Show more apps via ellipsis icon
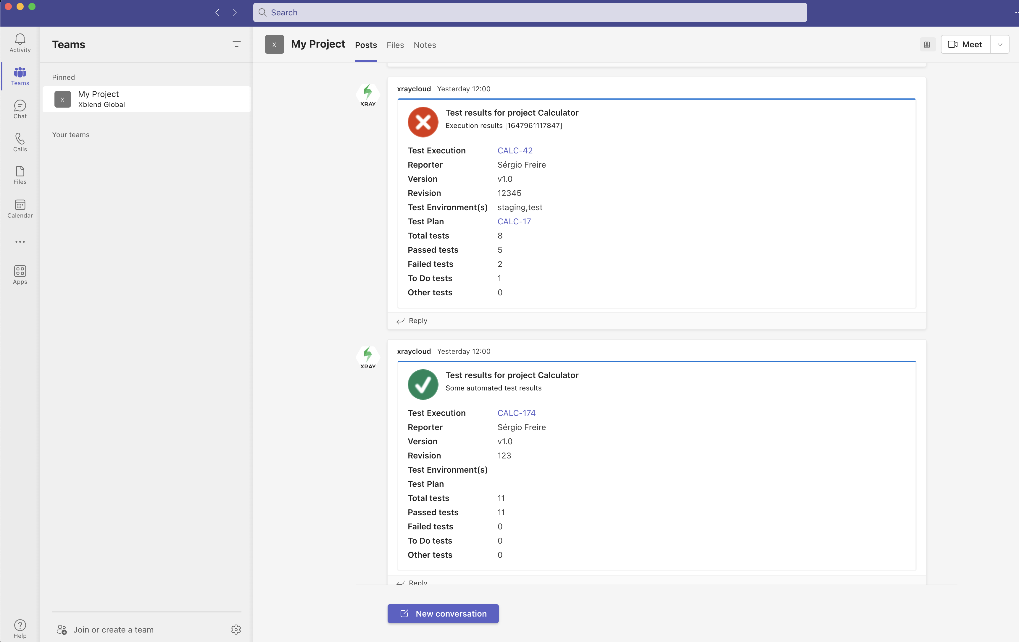Screen dimensions: 1019x642 coord(20,242)
